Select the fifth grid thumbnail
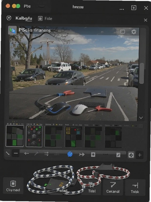The width and height of the screenshot is (151, 202). [93, 137]
